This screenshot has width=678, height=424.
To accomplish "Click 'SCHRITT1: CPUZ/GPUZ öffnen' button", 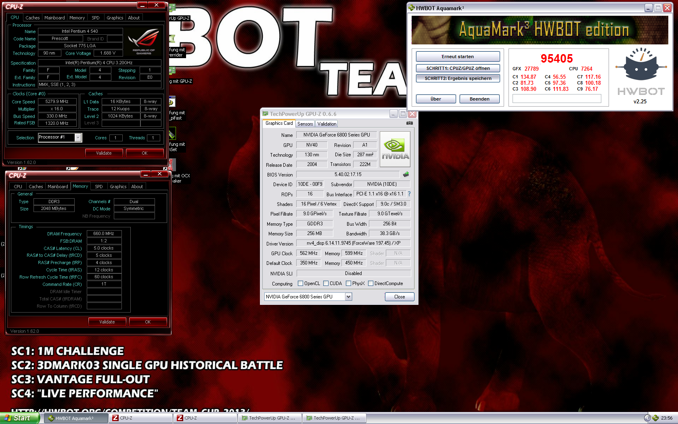I will 458,68.
